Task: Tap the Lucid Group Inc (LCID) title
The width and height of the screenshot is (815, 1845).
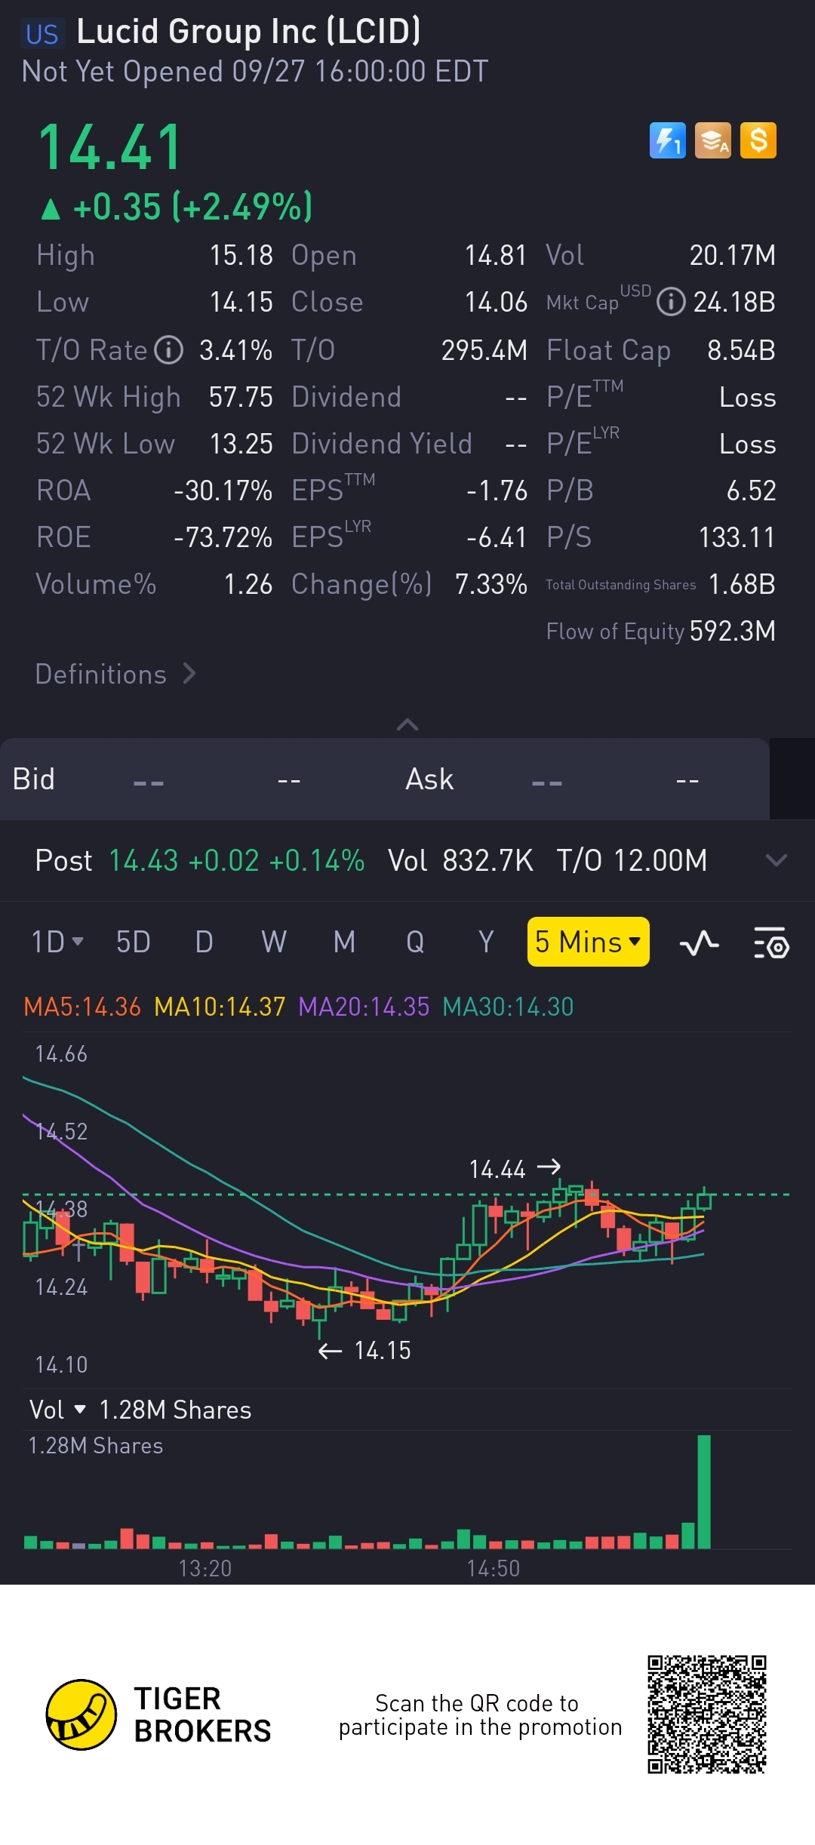Action: click(248, 32)
